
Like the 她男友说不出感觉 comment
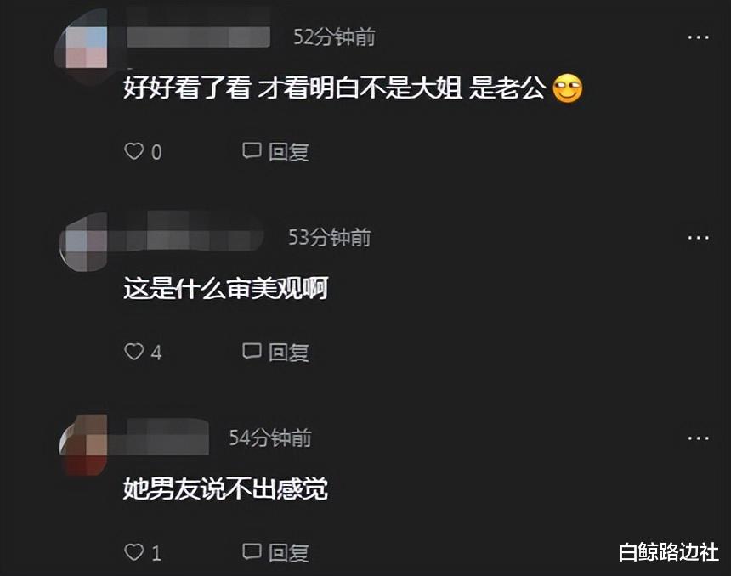coord(134,551)
